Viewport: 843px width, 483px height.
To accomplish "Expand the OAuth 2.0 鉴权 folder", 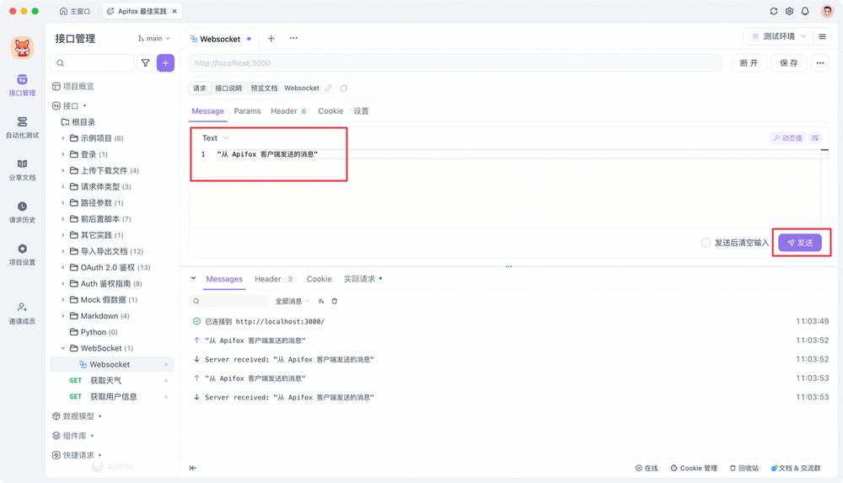I will (63, 267).
